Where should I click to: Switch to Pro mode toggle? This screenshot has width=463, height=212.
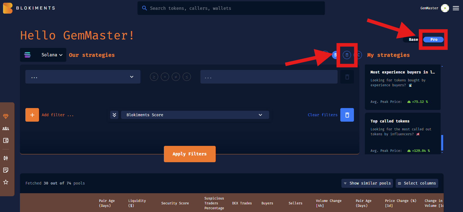point(434,40)
